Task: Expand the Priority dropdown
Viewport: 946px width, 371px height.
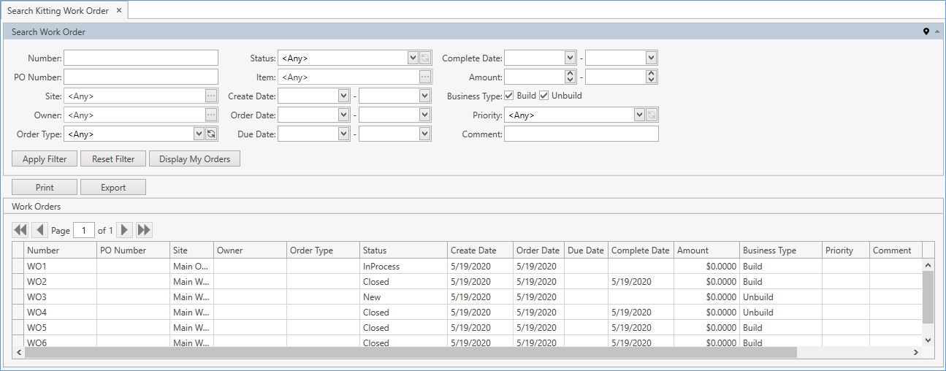Action: click(639, 115)
